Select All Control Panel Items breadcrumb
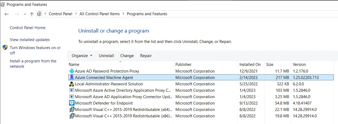The image size is (338, 124). pyautogui.click(x=99, y=14)
